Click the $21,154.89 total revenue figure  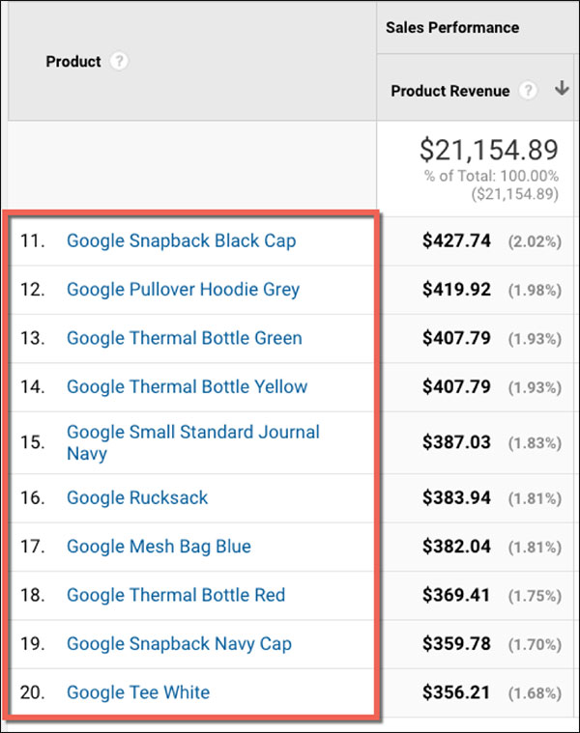[x=488, y=150]
